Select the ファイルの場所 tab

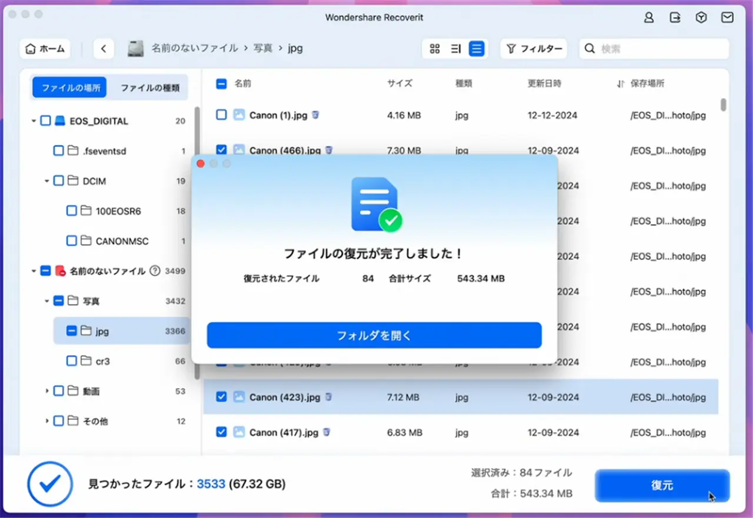69,88
